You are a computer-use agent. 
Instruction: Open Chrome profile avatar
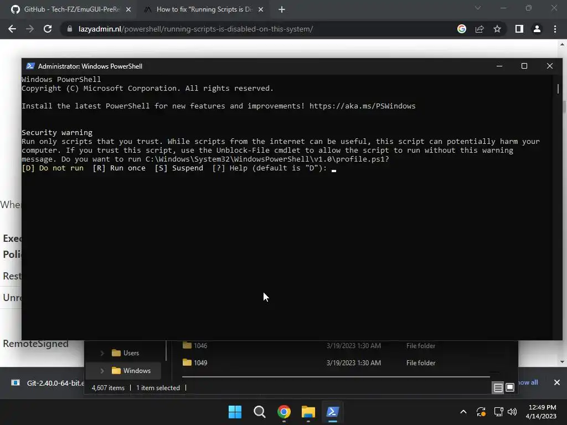click(x=537, y=29)
